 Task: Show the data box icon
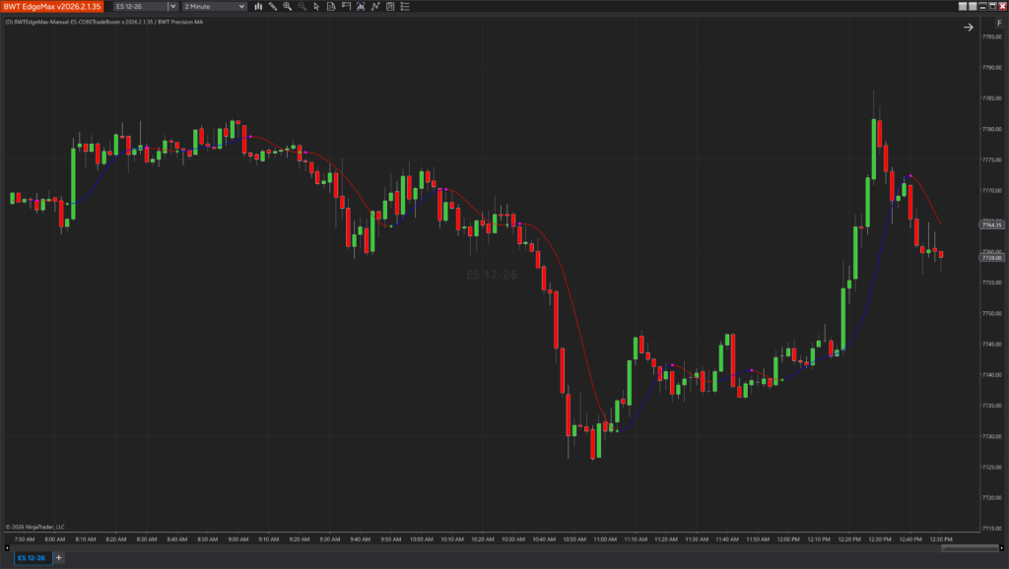pyautogui.click(x=331, y=7)
